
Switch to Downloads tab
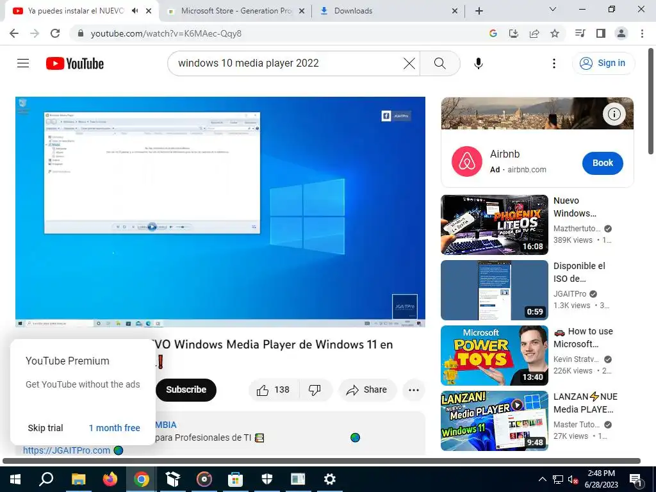[x=388, y=12]
